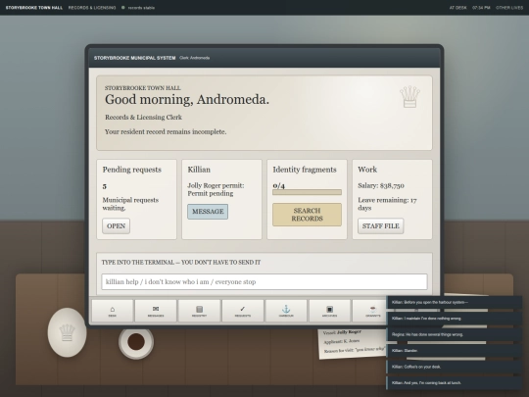Image resolution: width=529 pixels, height=397 pixels.
Task: Click the SEARCH RECORDS button
Action: click(307, 215)
